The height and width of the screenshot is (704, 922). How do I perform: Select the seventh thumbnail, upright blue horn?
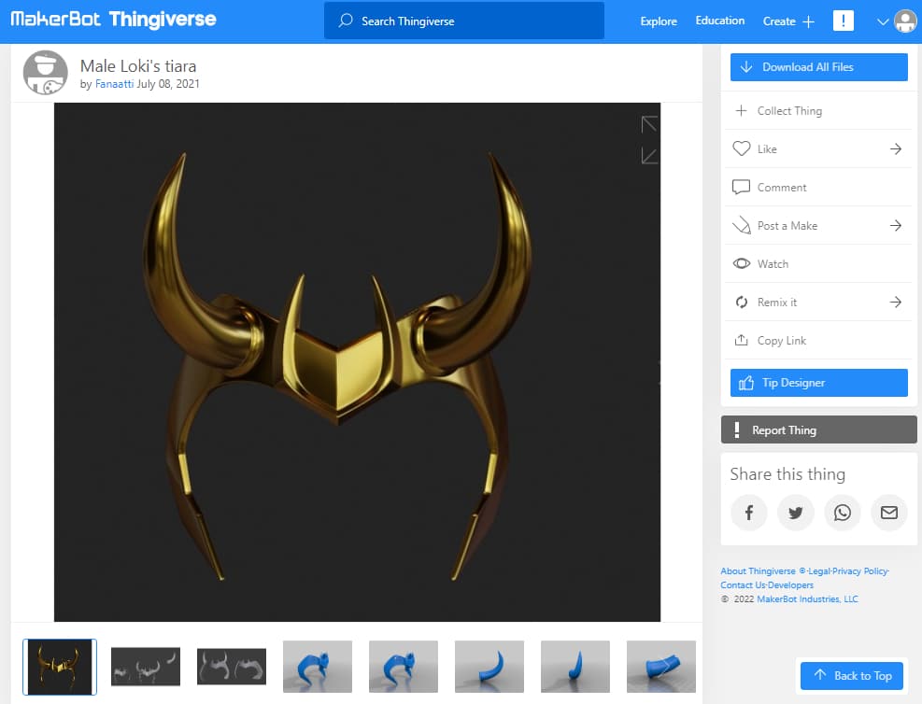pyautogui.click(x=575, y=667)
